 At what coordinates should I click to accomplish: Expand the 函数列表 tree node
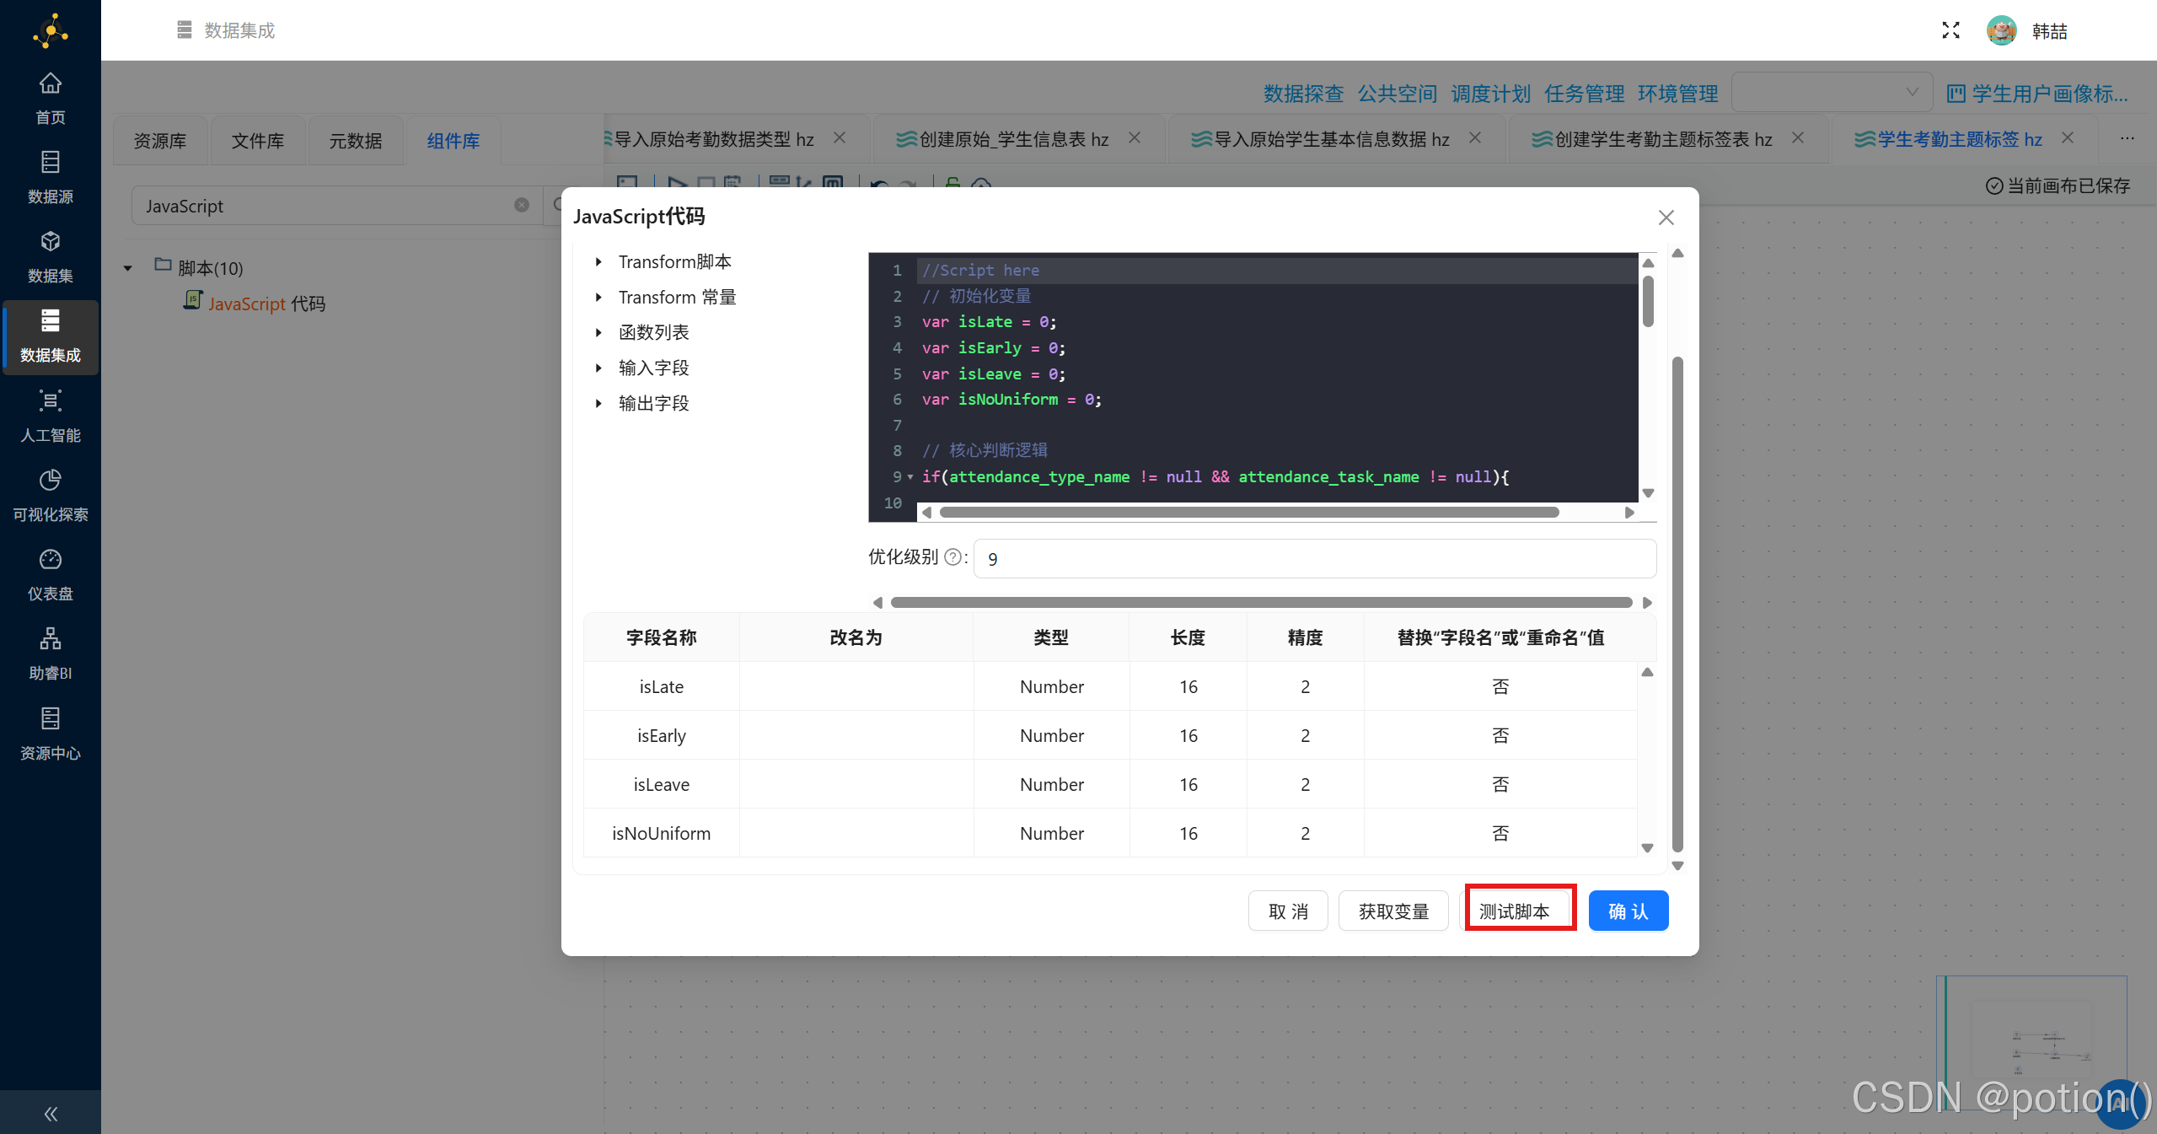click(x=598, y=332)
